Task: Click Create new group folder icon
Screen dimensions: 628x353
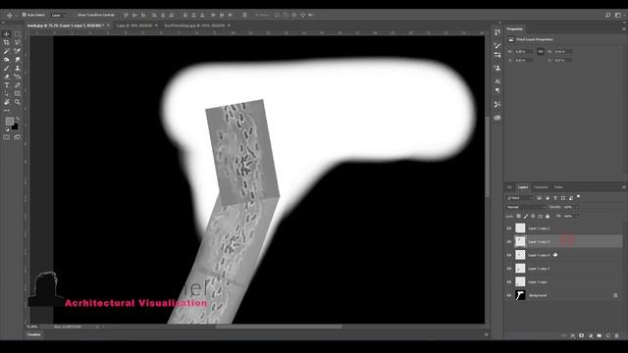Action: tap(600, 335)
